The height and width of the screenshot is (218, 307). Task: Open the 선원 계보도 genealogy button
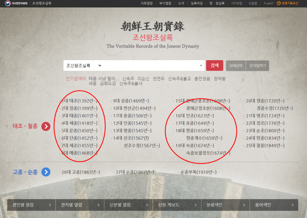tap(177, 205)
